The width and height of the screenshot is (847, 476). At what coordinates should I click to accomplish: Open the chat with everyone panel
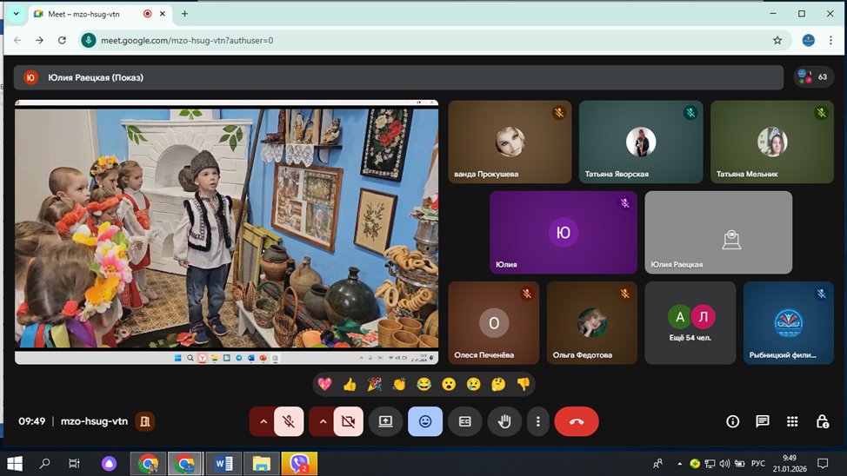coord(763,421)
